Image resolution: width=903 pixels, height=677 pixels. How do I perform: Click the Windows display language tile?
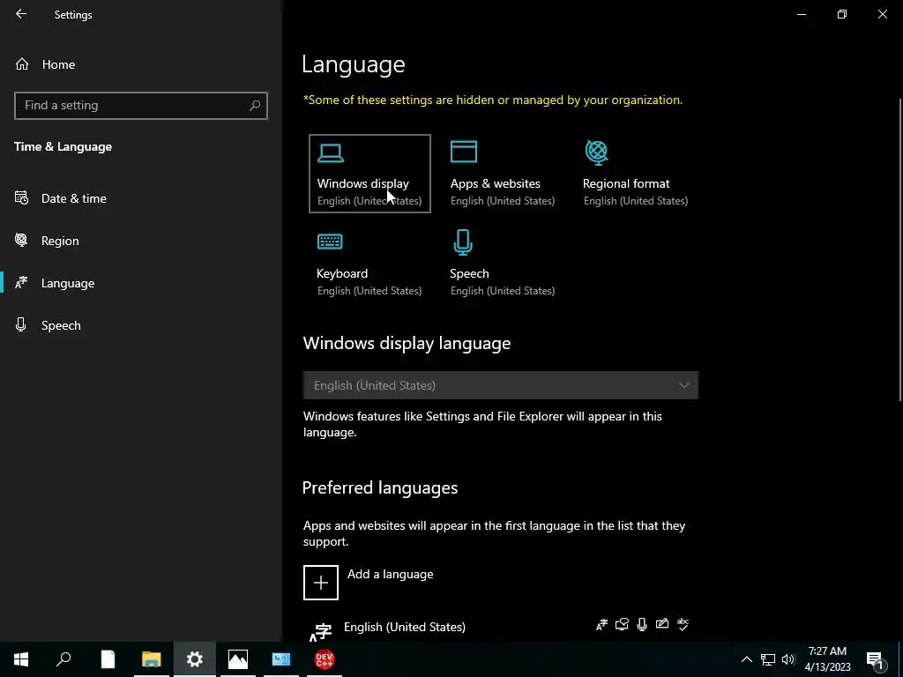tap(369, 174)
